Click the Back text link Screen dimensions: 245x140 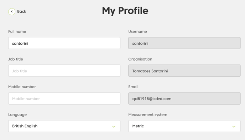coord(22,11)
